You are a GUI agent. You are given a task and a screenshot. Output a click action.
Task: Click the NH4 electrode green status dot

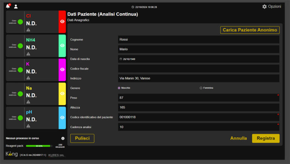(20, 46)
